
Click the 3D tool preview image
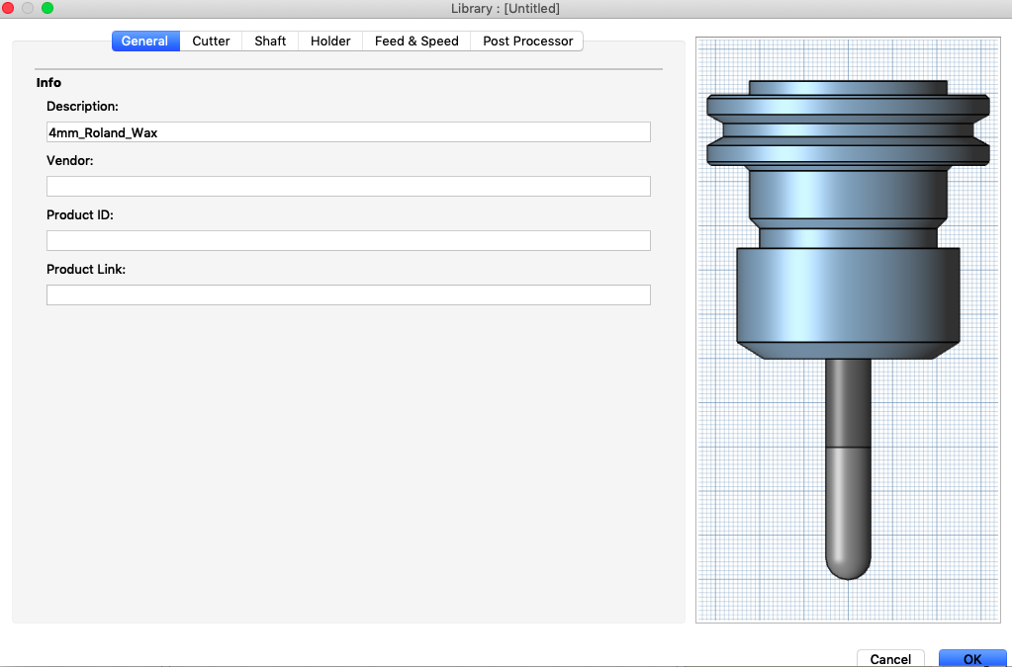pos(848,330)
